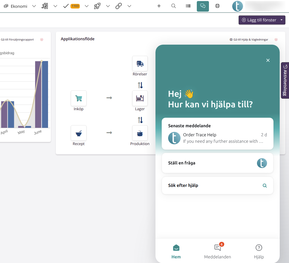Click the Sök efter hjälp search field
The image size is (289, 263).
217,186
